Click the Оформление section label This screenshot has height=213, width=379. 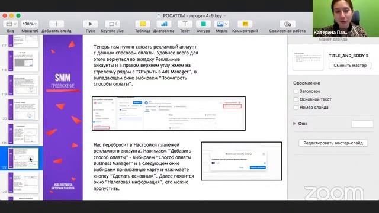coord(307,83)
